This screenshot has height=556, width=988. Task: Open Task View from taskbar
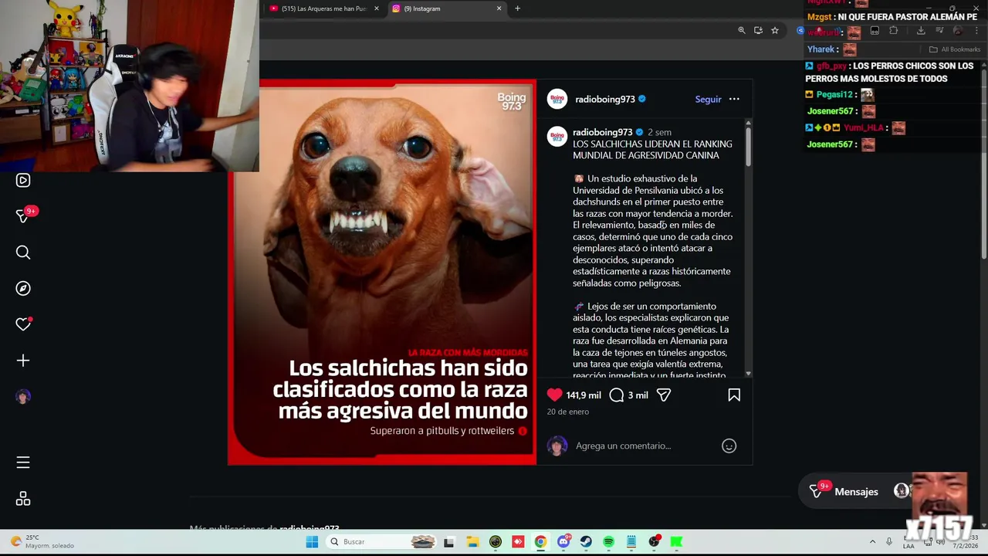(x=449, y=541)
